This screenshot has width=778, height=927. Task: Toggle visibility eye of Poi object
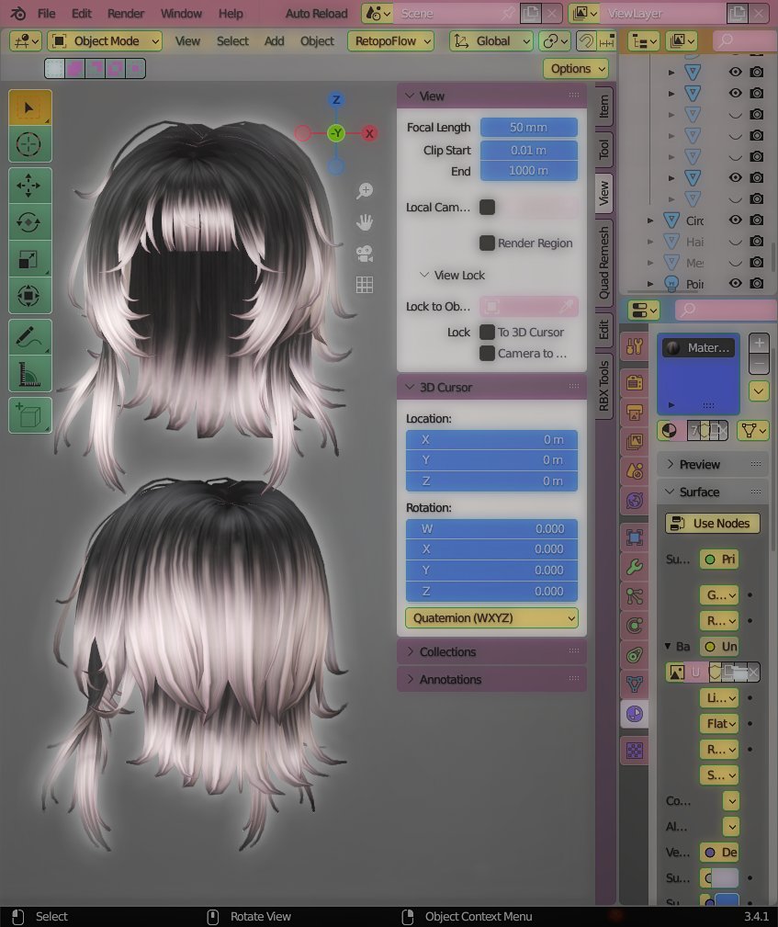tap(735, 283)
